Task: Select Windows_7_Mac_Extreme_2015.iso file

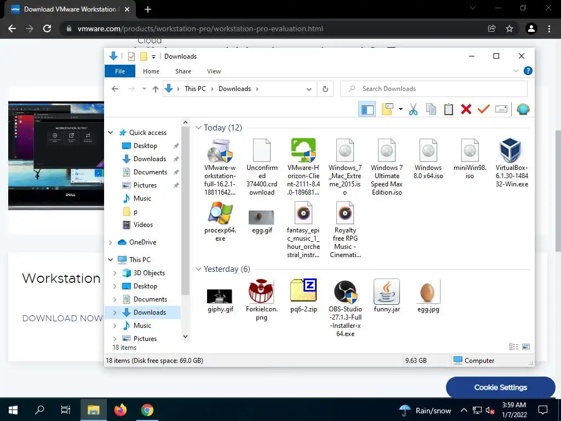Action: click(x=345, y=167)
